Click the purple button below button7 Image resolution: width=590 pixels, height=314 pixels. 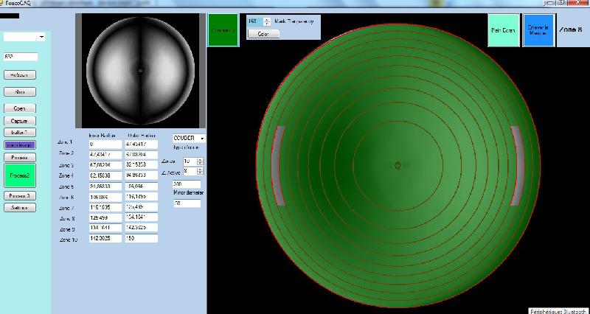(x=20, y=144)
